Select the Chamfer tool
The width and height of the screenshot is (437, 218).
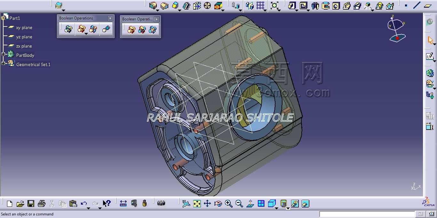tap(164, 5)
